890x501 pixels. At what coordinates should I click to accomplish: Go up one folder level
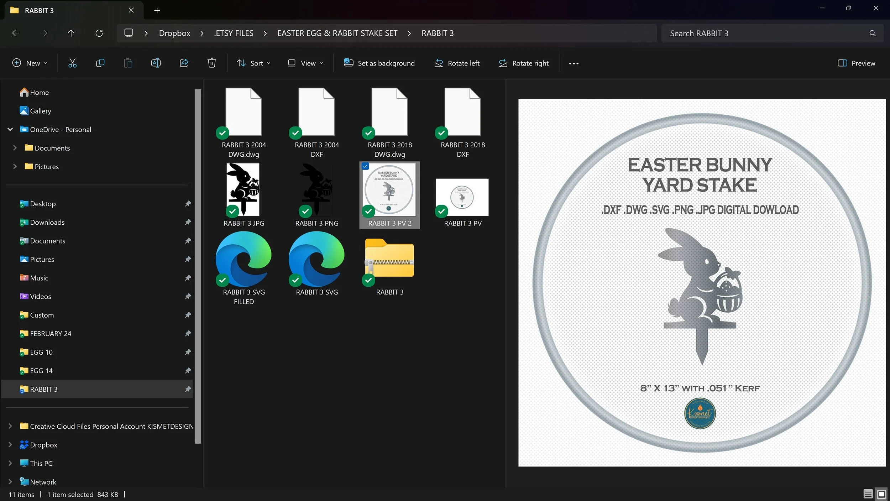(x=71, y=33)
